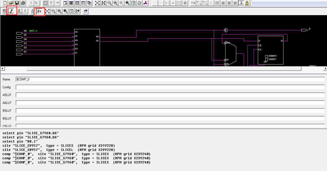Select the O5 output of LUT
327x171 pixels.
point(97,41)
